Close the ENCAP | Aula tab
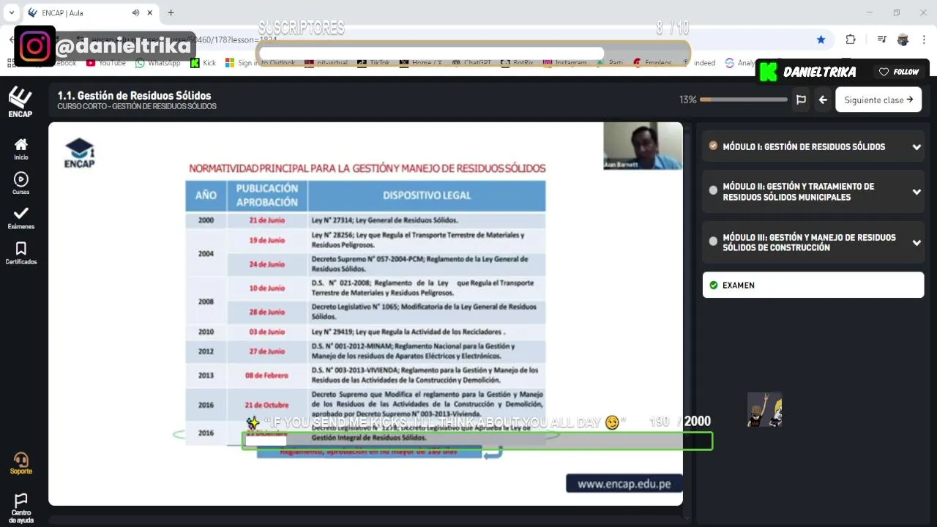Image resolution: width=937 pixels, height=527 pixels. point(150,13)
